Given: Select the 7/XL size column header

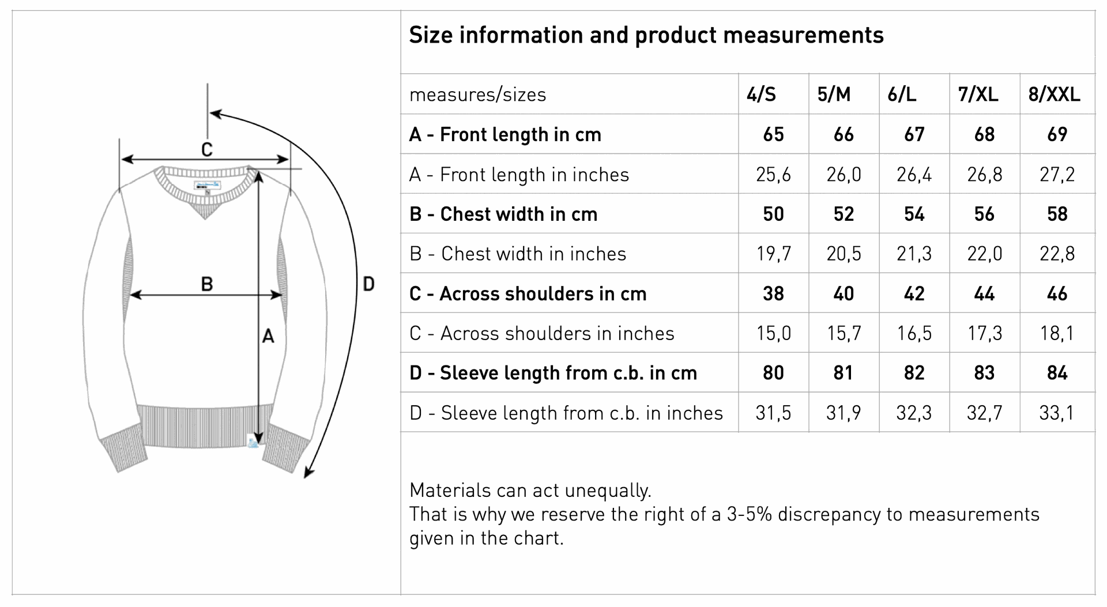Looking at the screenshot, I should (978, 94).
